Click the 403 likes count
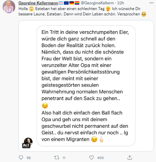 point(100,158)
